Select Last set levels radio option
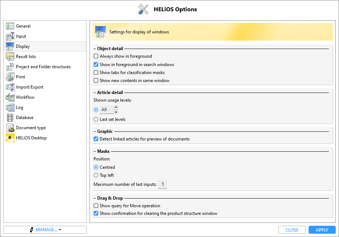 click(x=96, y=119)
